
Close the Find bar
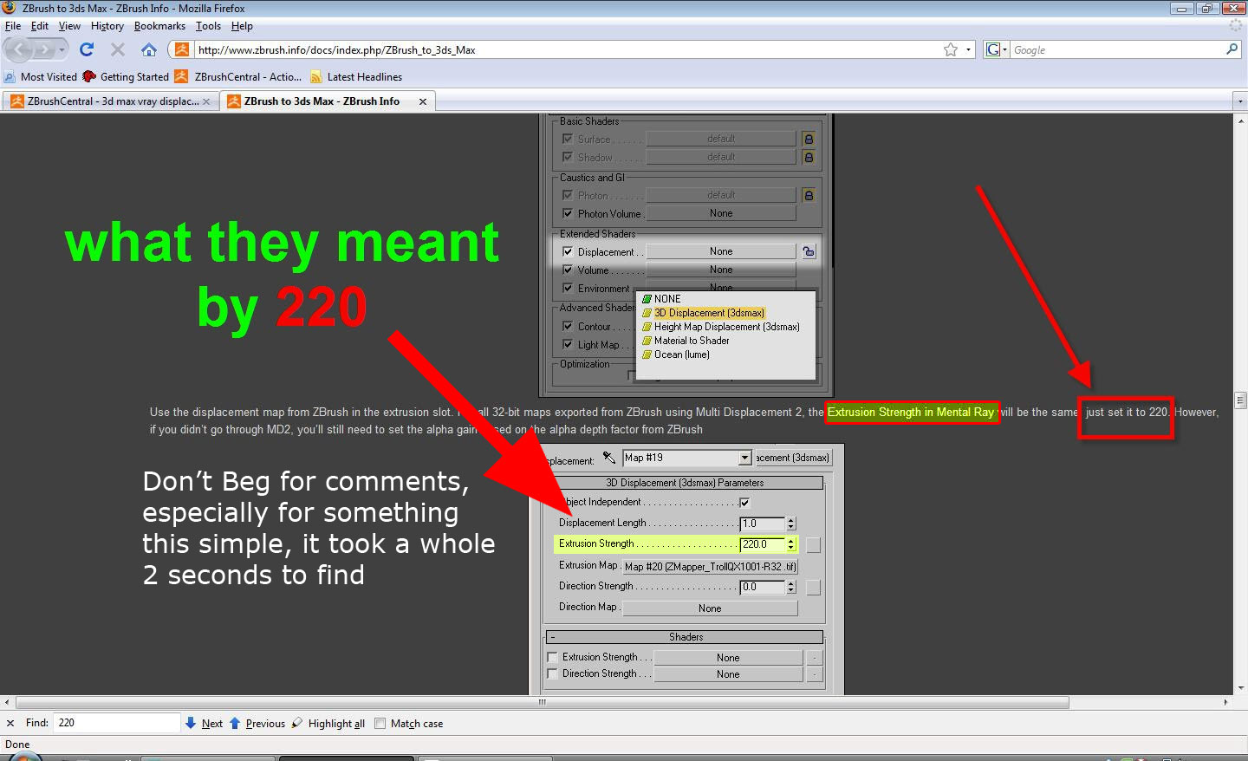[10, 723]
